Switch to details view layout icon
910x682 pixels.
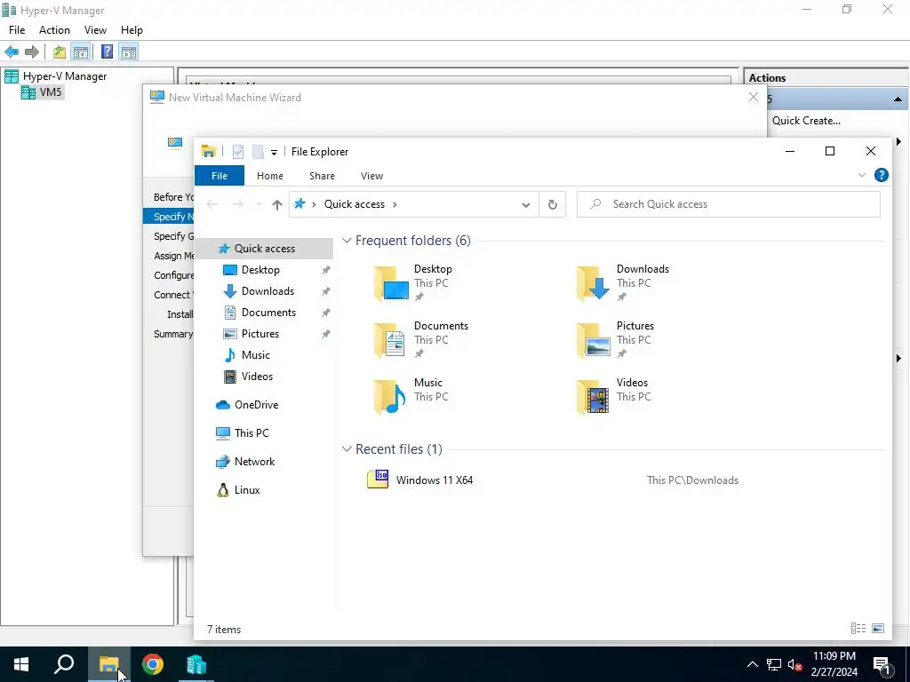click(x=858, y=629)
